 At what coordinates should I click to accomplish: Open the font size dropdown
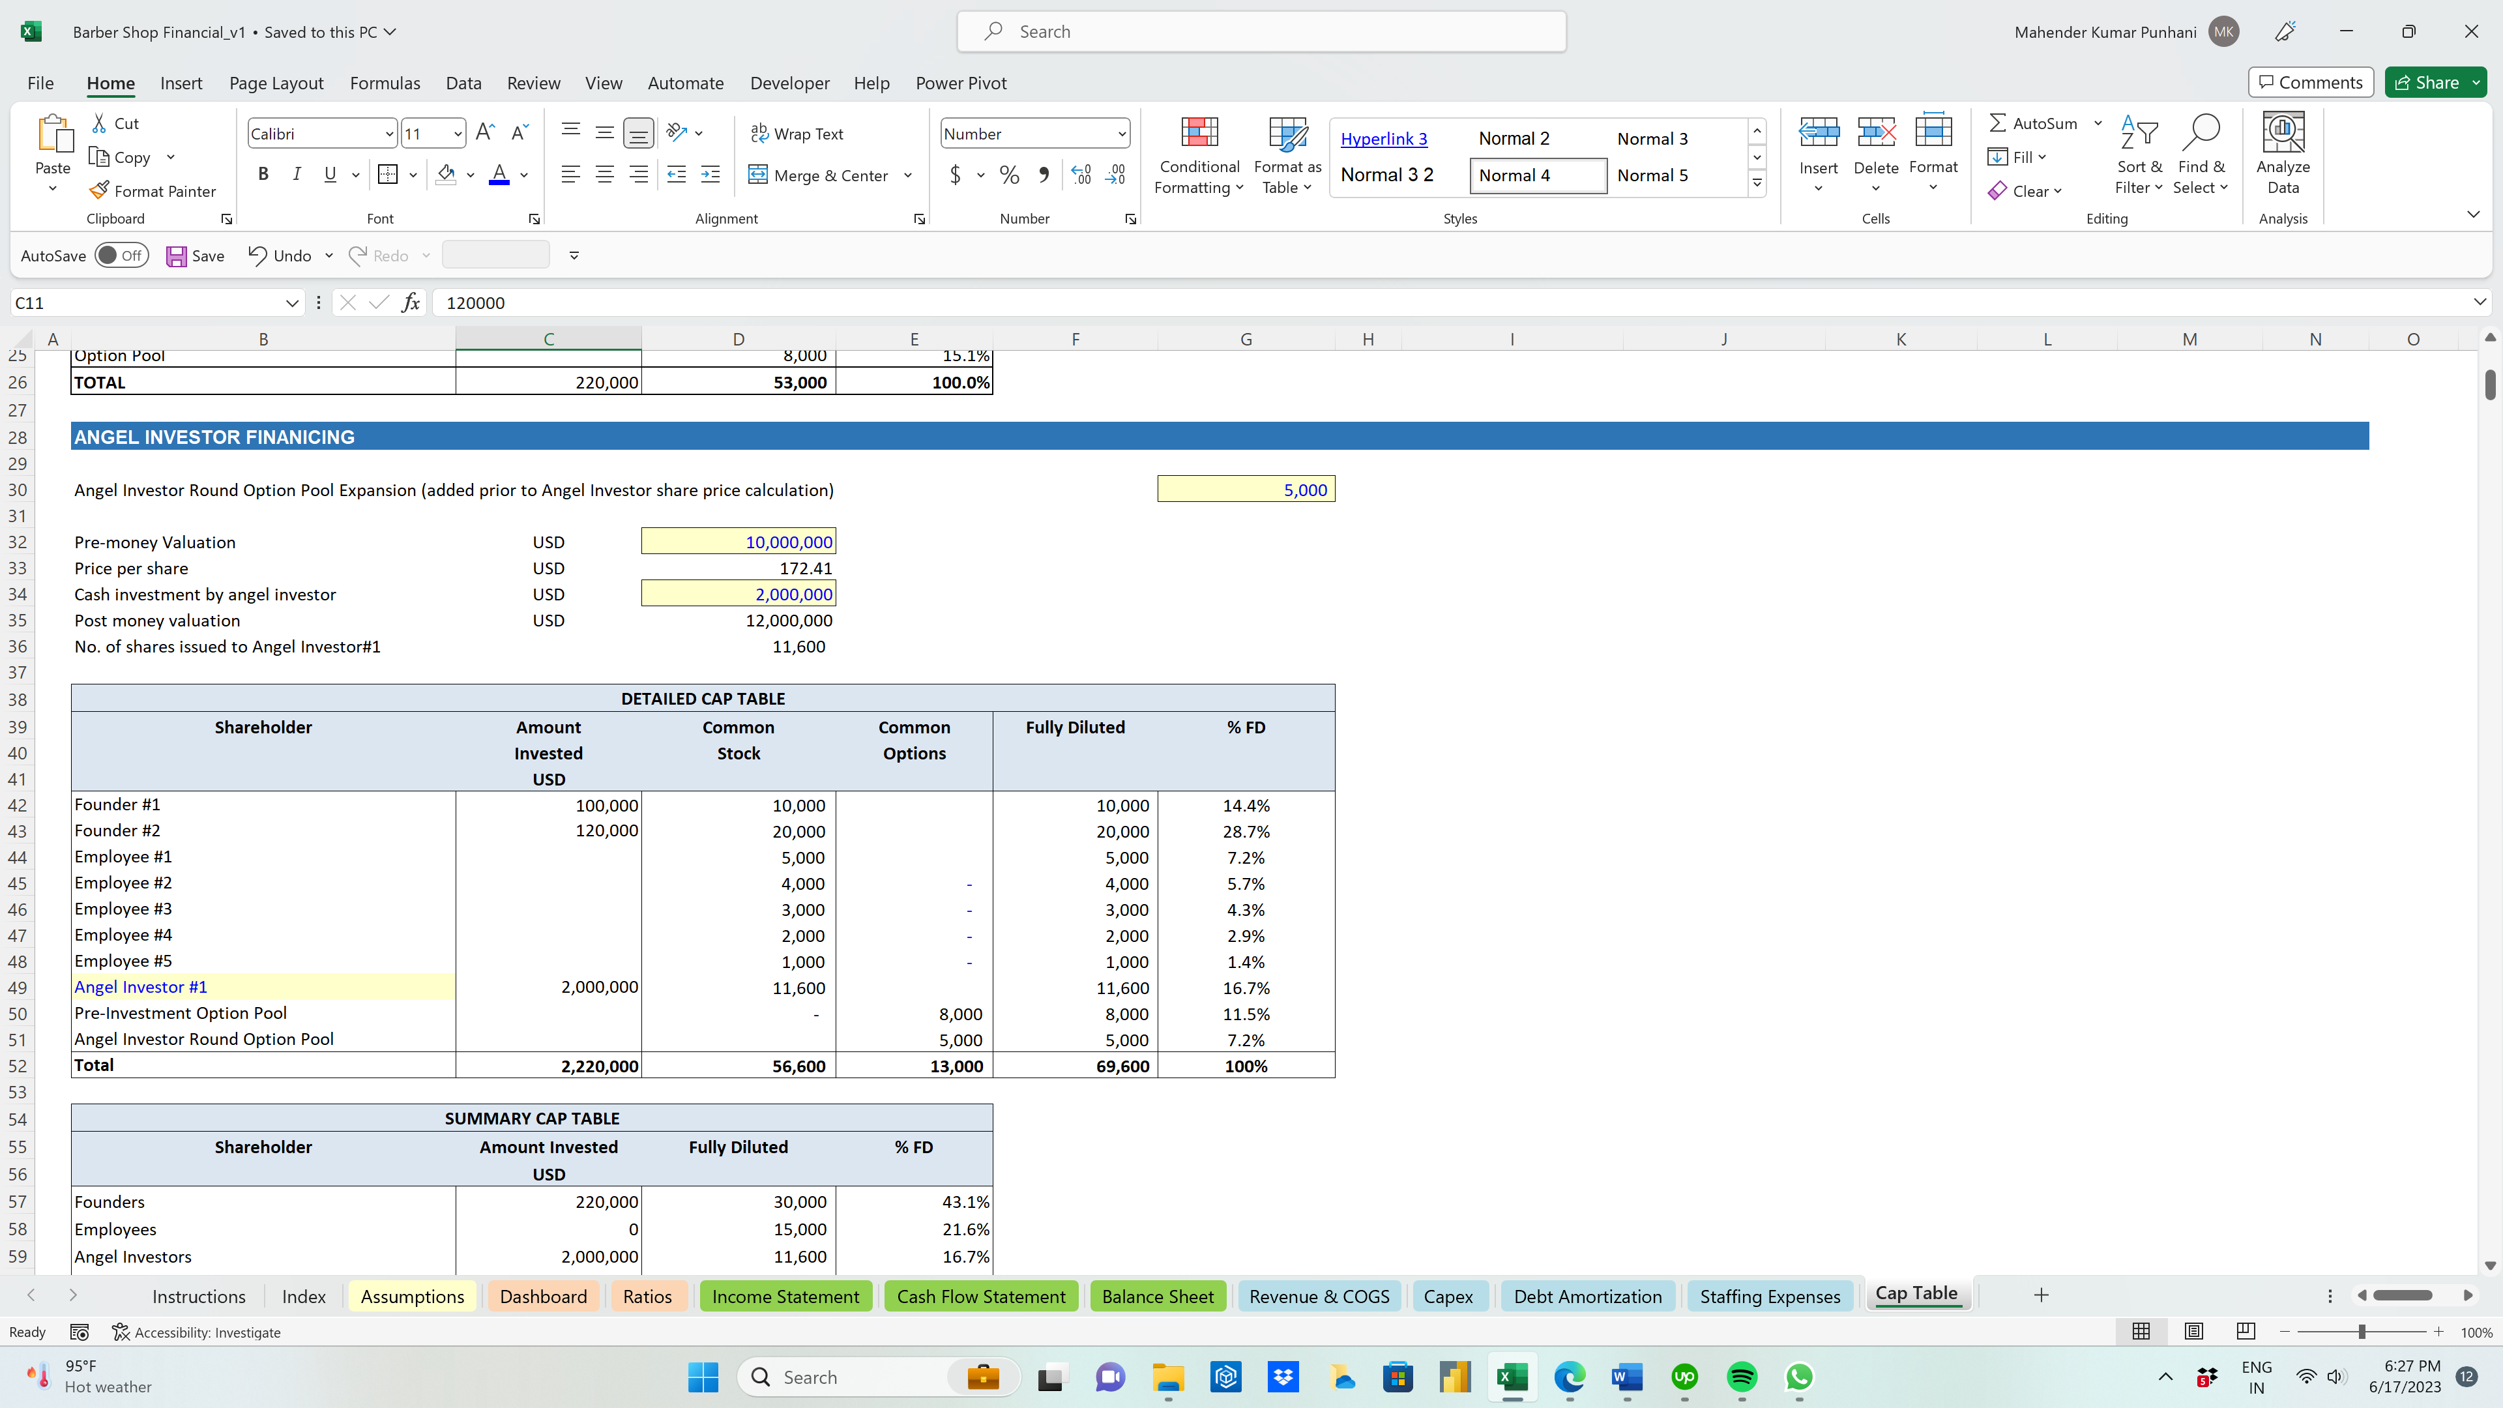pyautogui.click(x=459, y=133)
